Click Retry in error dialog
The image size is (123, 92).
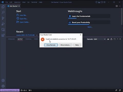click(x=77, y=45)
